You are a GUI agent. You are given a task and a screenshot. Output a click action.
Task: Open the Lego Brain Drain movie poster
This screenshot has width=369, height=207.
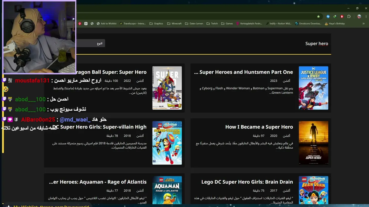(x=313, y=190)
